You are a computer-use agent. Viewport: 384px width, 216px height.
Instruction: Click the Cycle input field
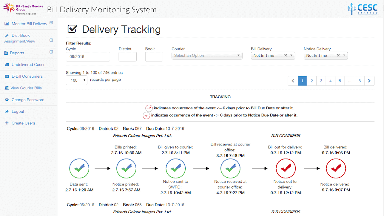click(x=88, y=56)
